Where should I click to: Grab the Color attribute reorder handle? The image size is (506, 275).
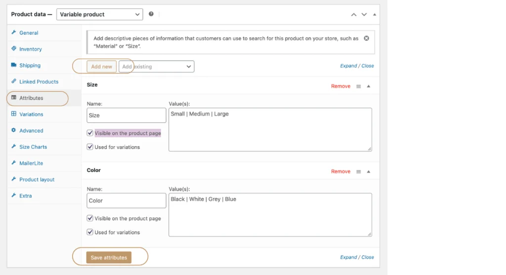tap(359, 171)
